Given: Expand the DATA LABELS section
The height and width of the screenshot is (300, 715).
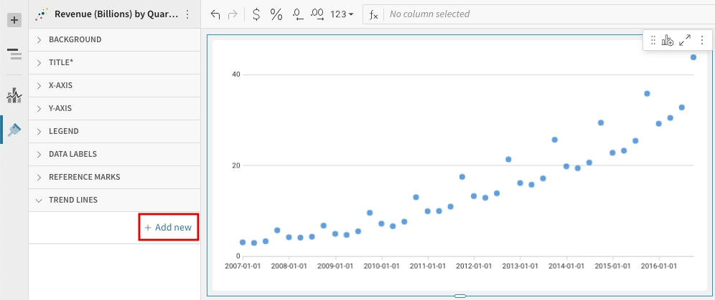Looking at the screenshot, I should click(73, 155).
